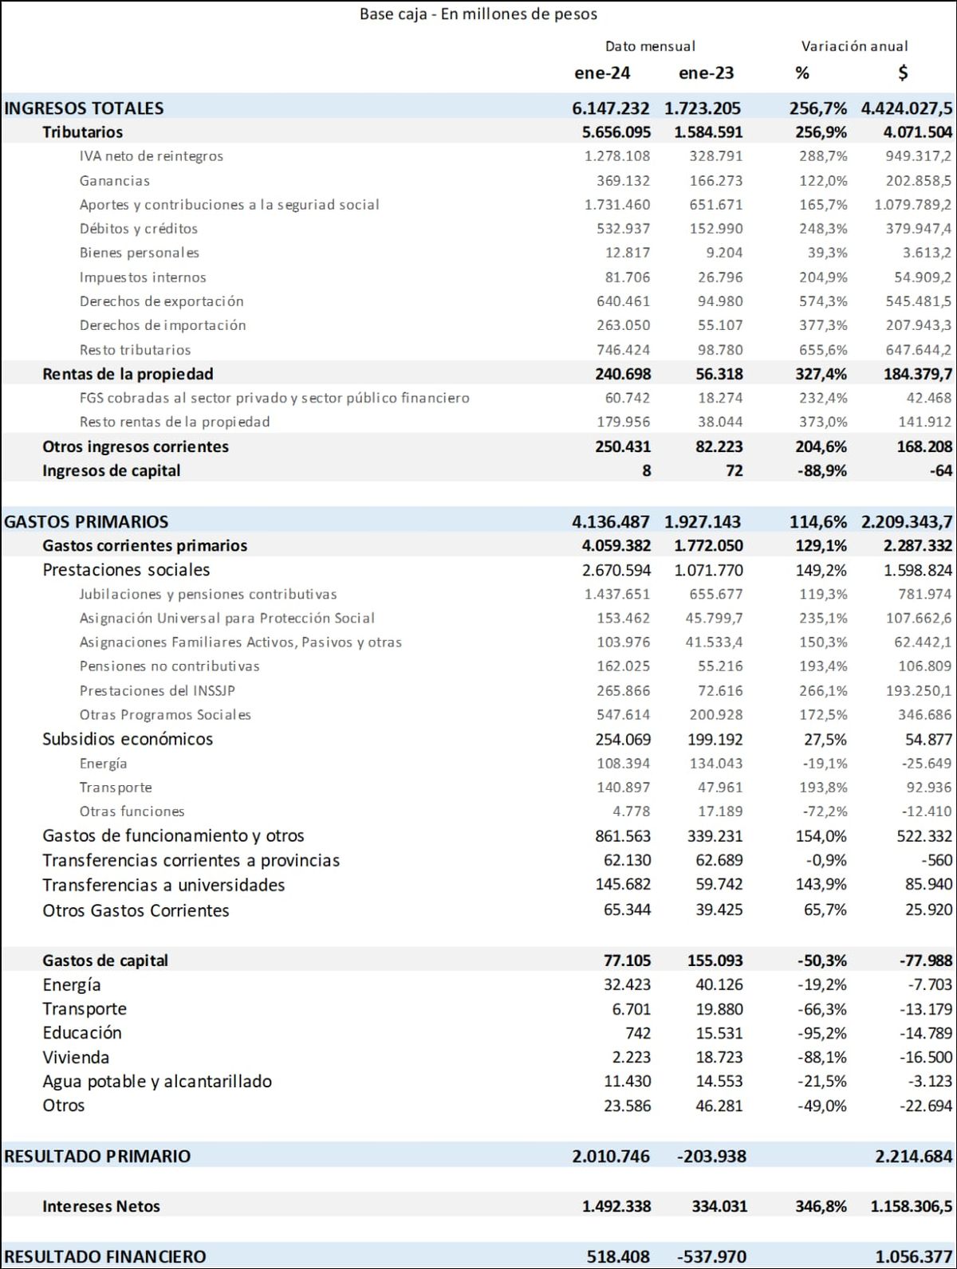957x1269 pixels.
Task: Select the ene-24 column header
Action: point(602,73)
